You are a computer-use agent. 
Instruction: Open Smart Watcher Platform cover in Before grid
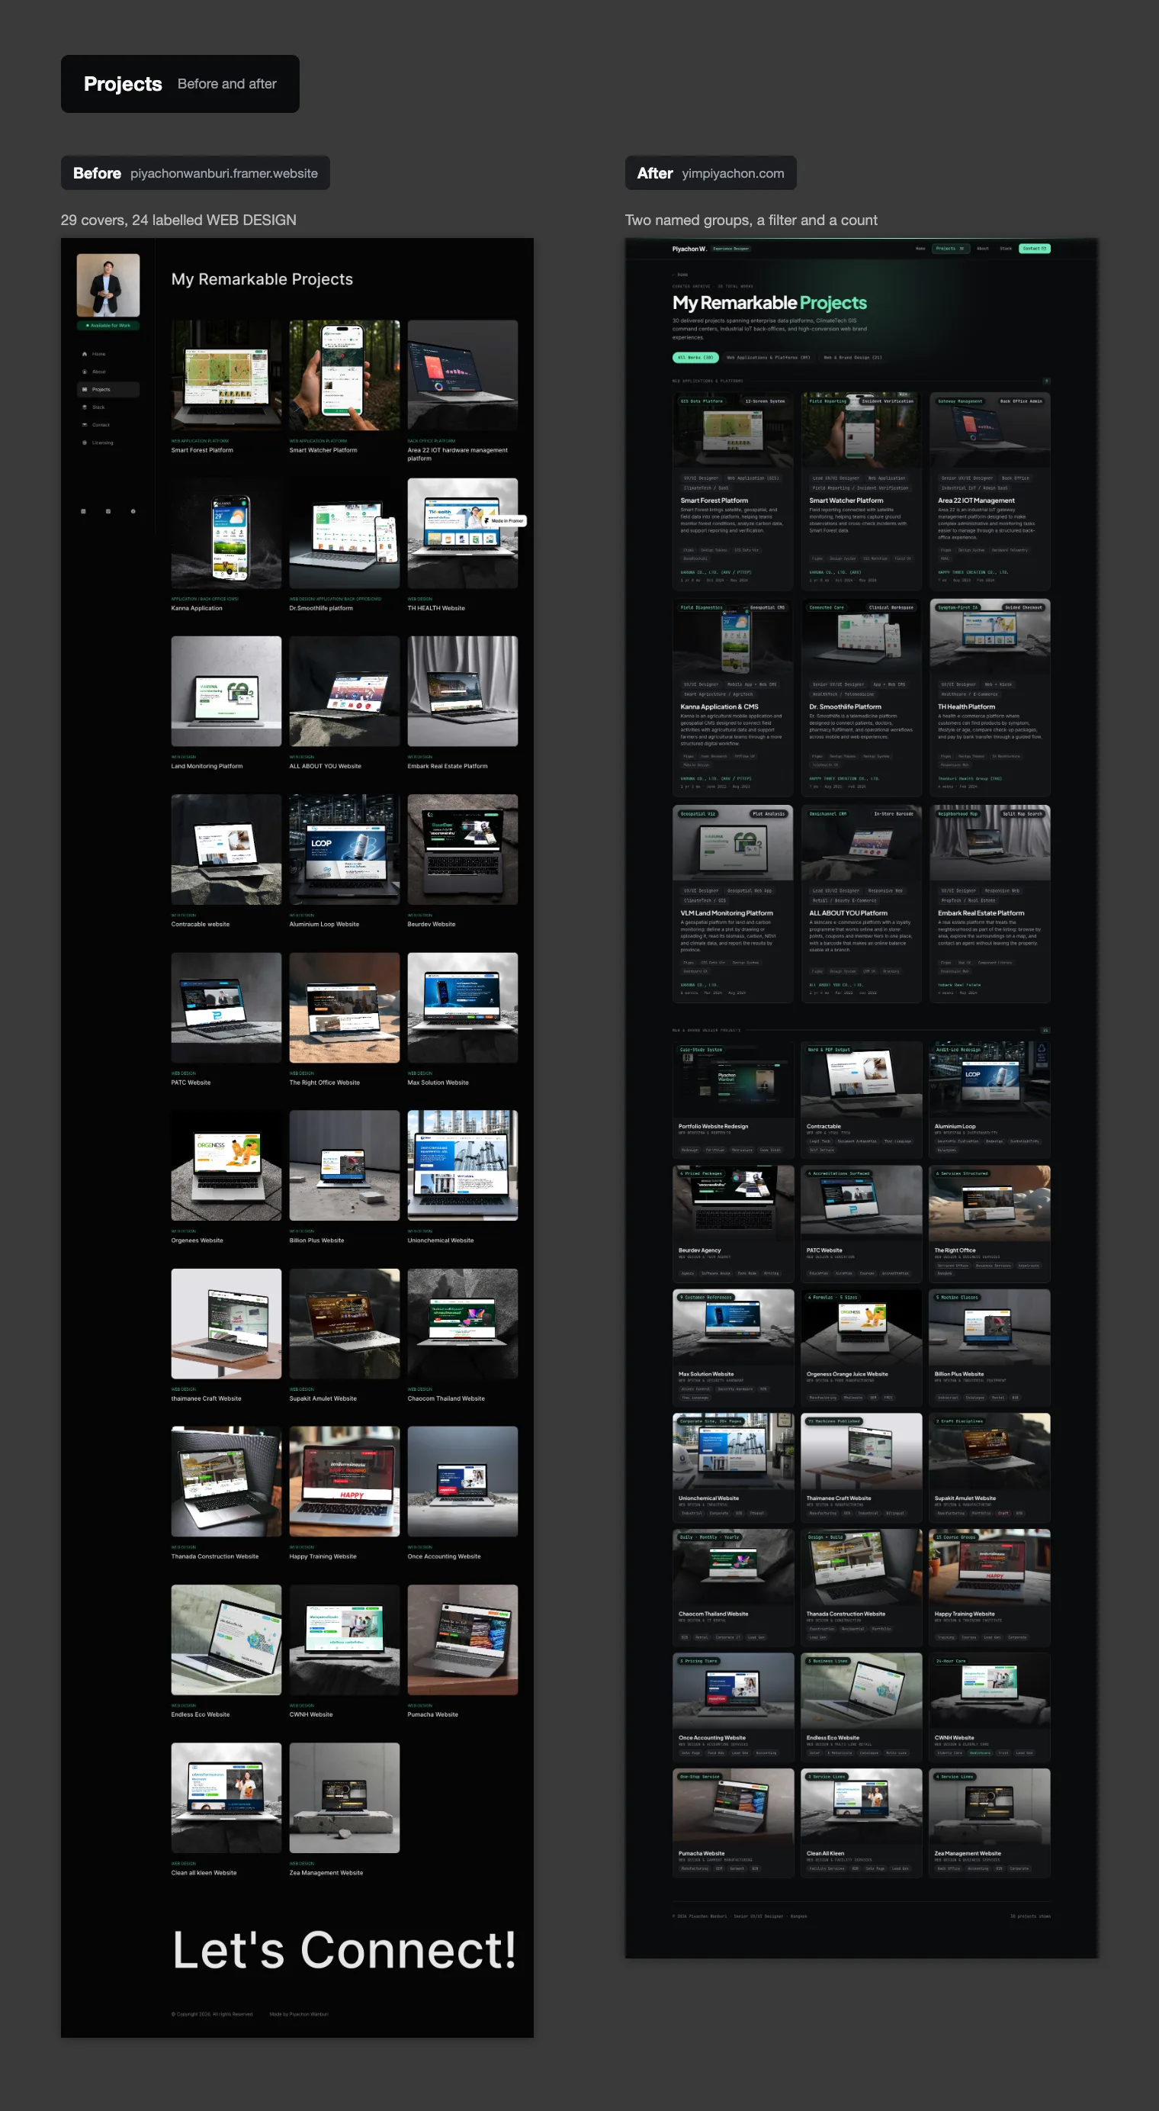pos(344,375)
